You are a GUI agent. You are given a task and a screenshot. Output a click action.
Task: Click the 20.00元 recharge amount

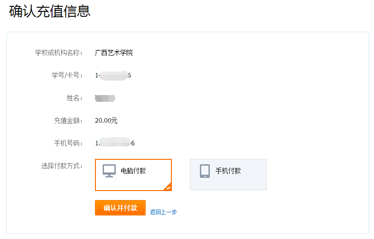(x=106, y=120)
